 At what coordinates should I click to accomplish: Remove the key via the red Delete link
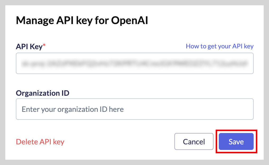(x=40, y=142)
